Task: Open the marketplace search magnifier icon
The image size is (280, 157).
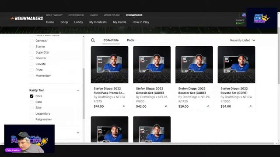Action: (x=93, y=40)
